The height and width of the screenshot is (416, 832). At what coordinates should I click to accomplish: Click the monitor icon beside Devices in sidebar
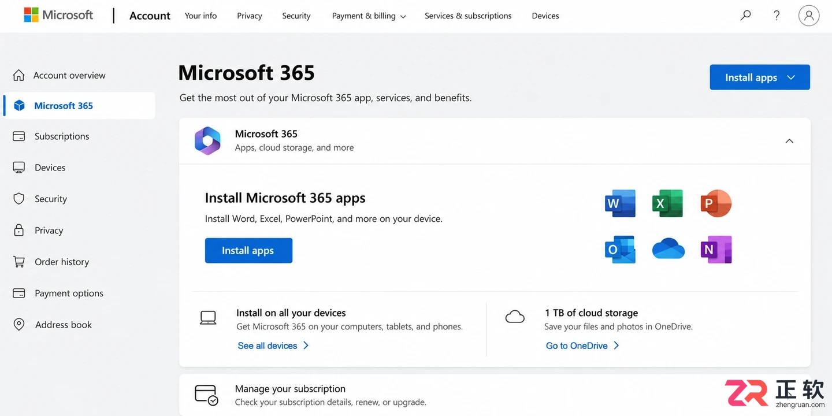(x=19, y=168)
